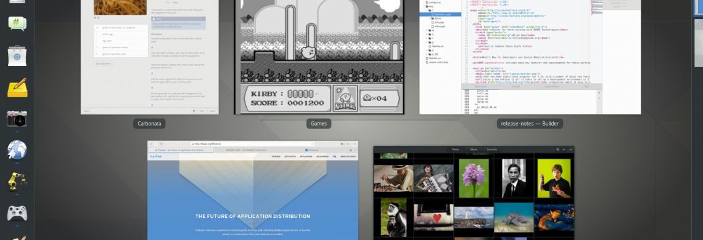Expand the figures folder in tree
The width and height of the screenshot is (703, 240).
pyautogui.click(x=429, y=18)
